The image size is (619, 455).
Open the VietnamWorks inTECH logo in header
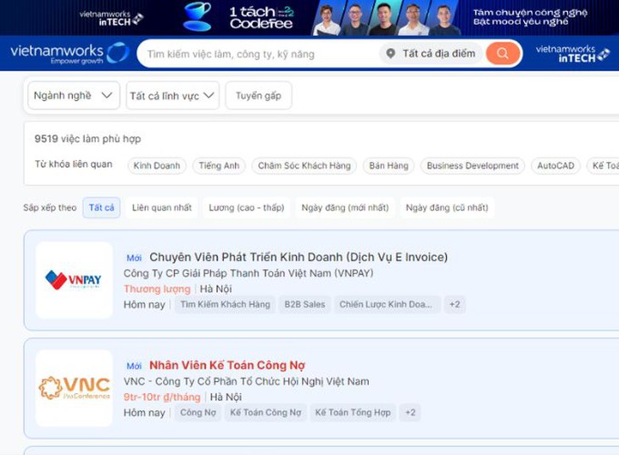572,53
